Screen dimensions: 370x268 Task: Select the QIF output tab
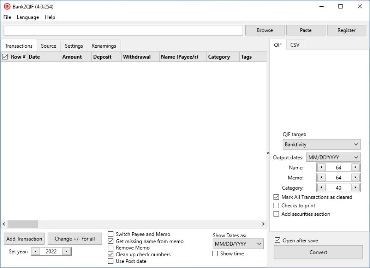pyautogui.click(x=278, y=45)
